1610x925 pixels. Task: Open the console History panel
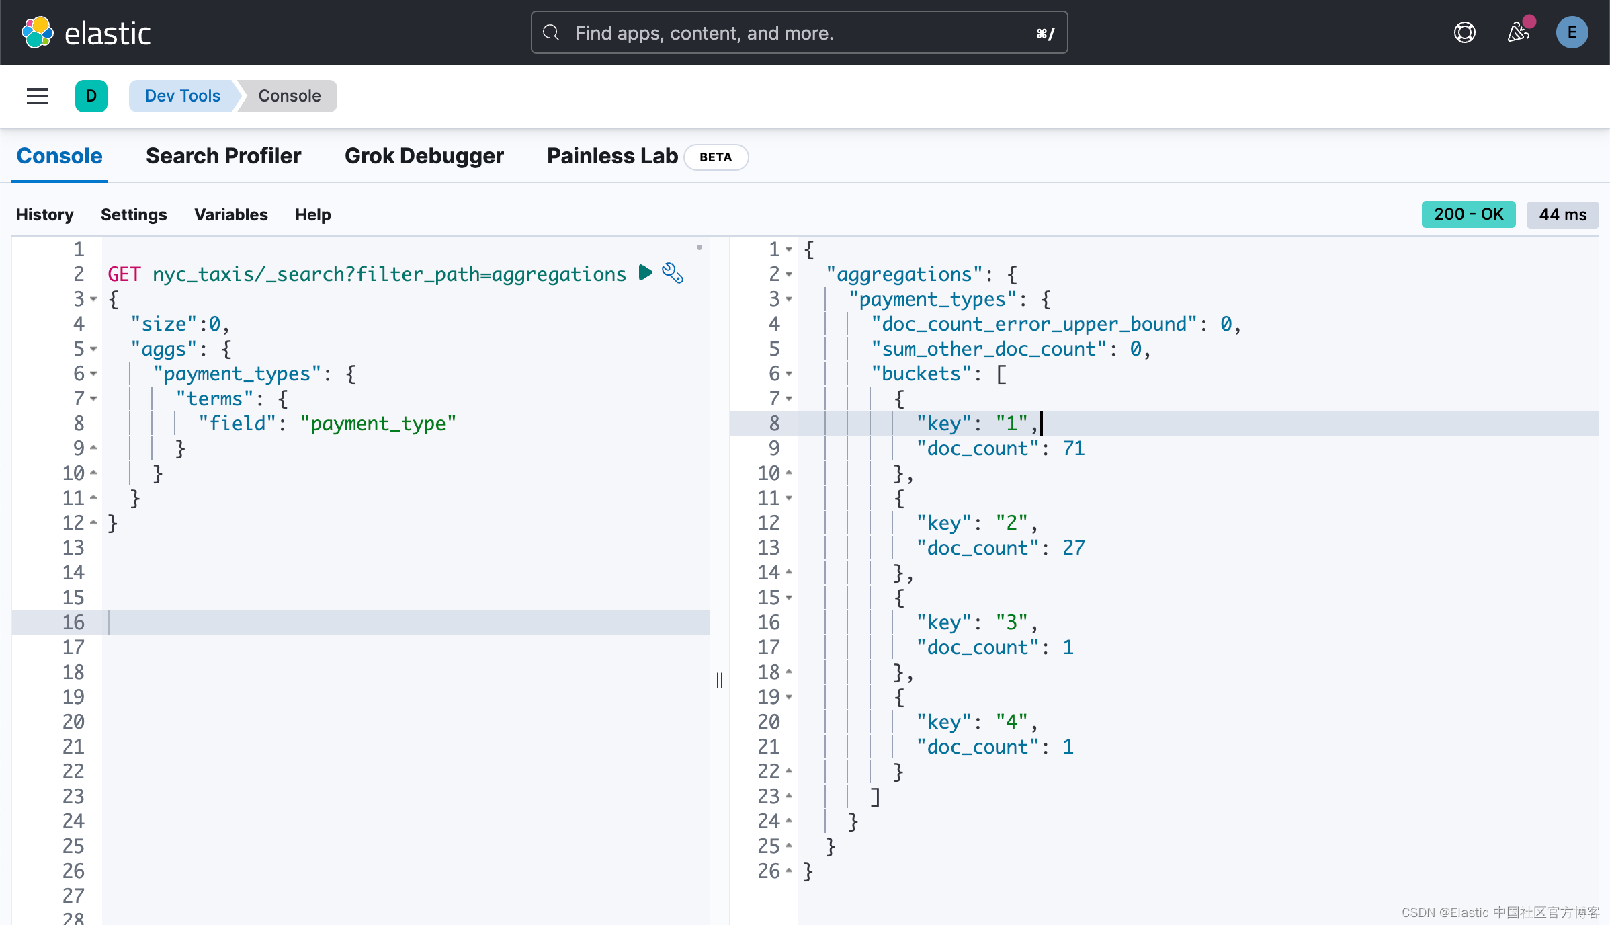tap(44, 214)
